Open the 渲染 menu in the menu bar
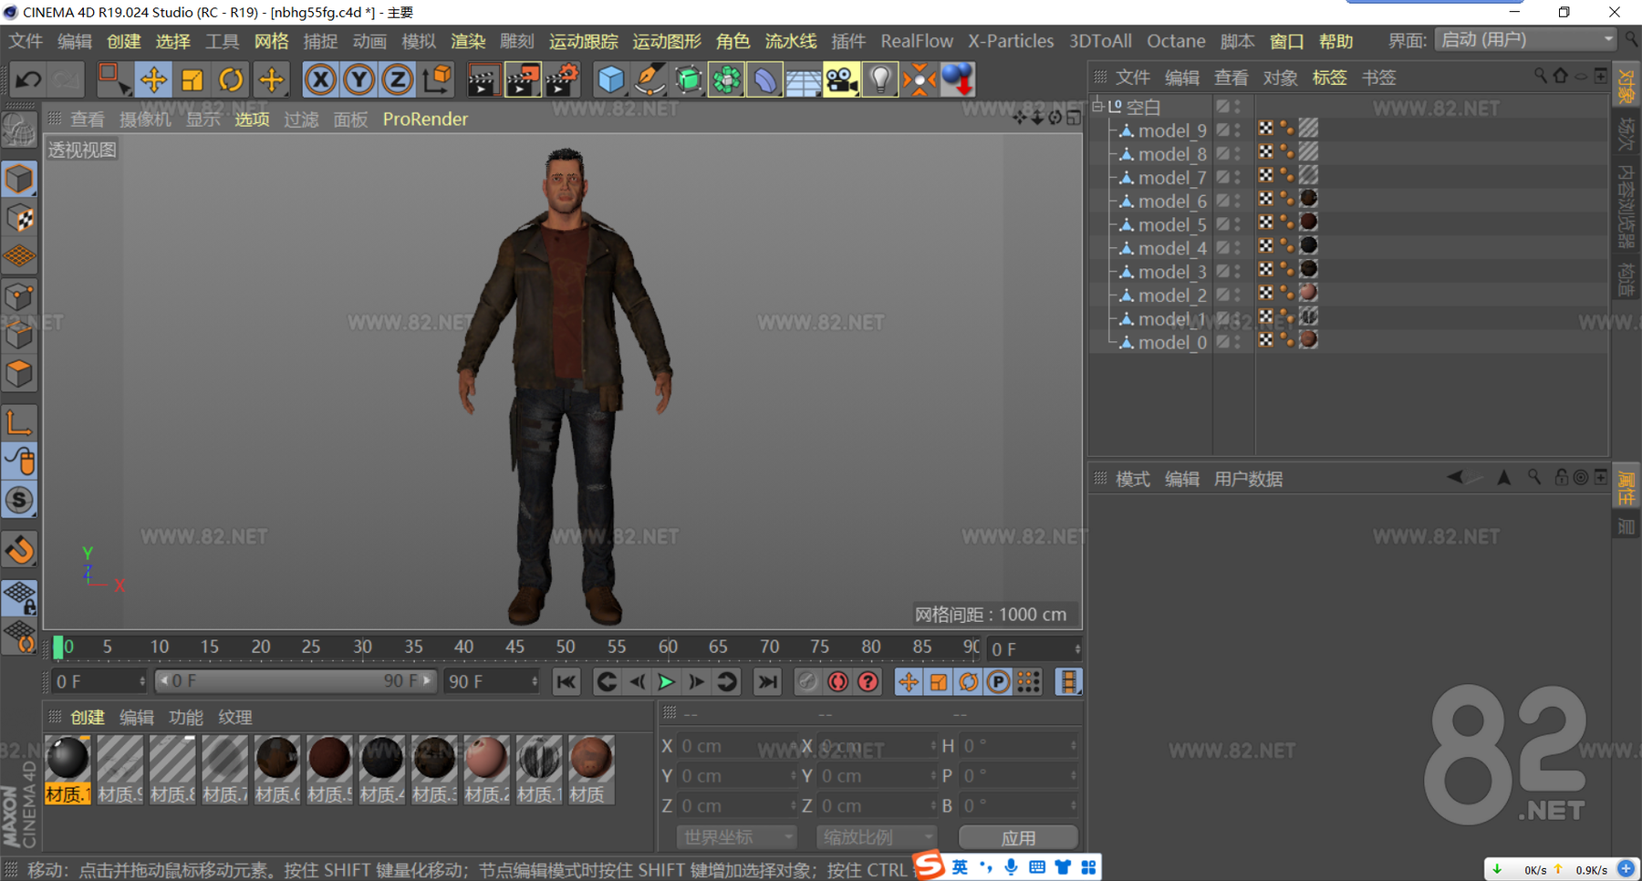Screen dimensions: 1642x881 468,40
